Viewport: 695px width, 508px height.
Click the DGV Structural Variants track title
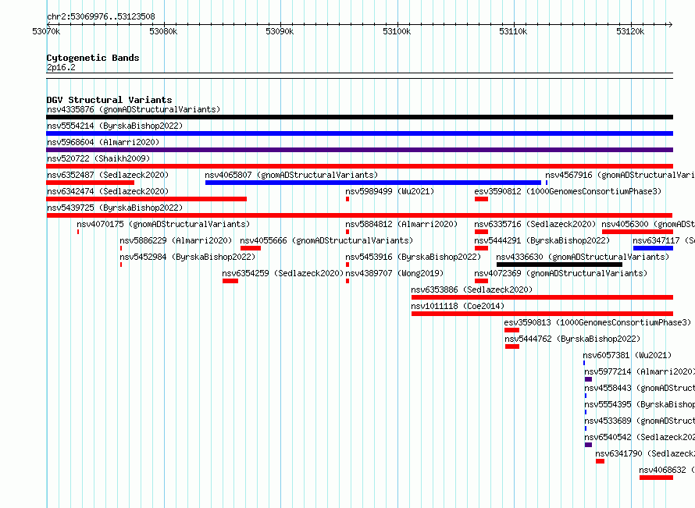109,100
